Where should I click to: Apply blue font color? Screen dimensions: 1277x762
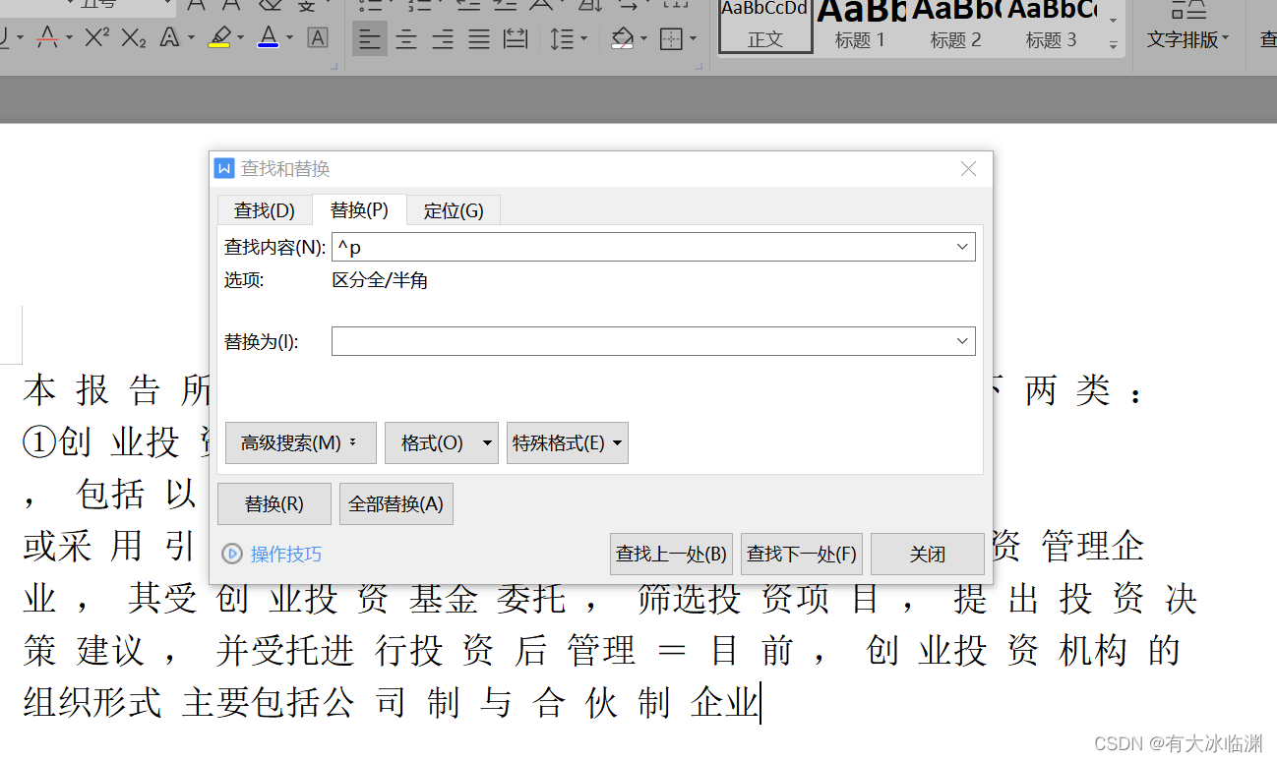tap(269, 38)
